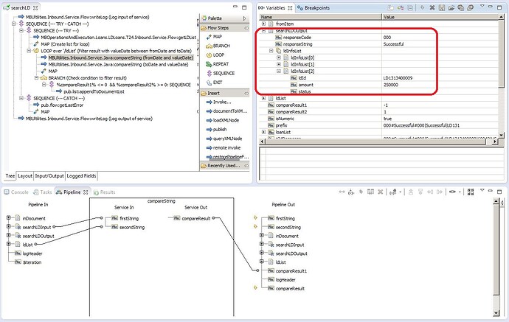Click the Palette header arrow to hide palette
This screenshot has width=509, height=322.
245,18
